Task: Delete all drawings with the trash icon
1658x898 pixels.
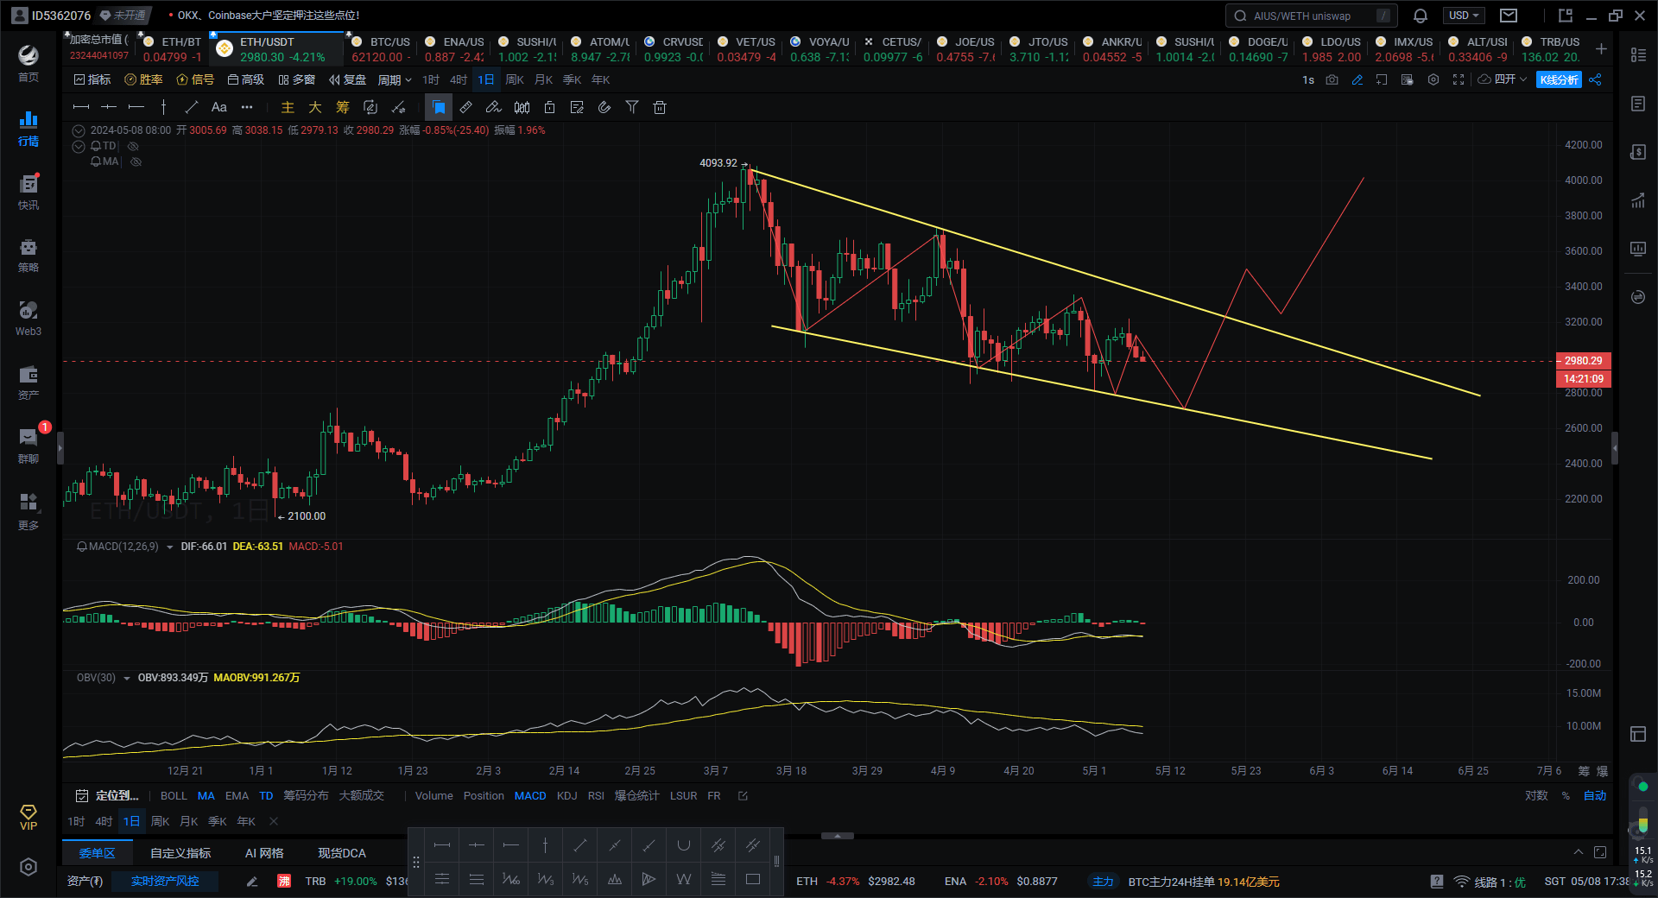Action: (660, 107)
